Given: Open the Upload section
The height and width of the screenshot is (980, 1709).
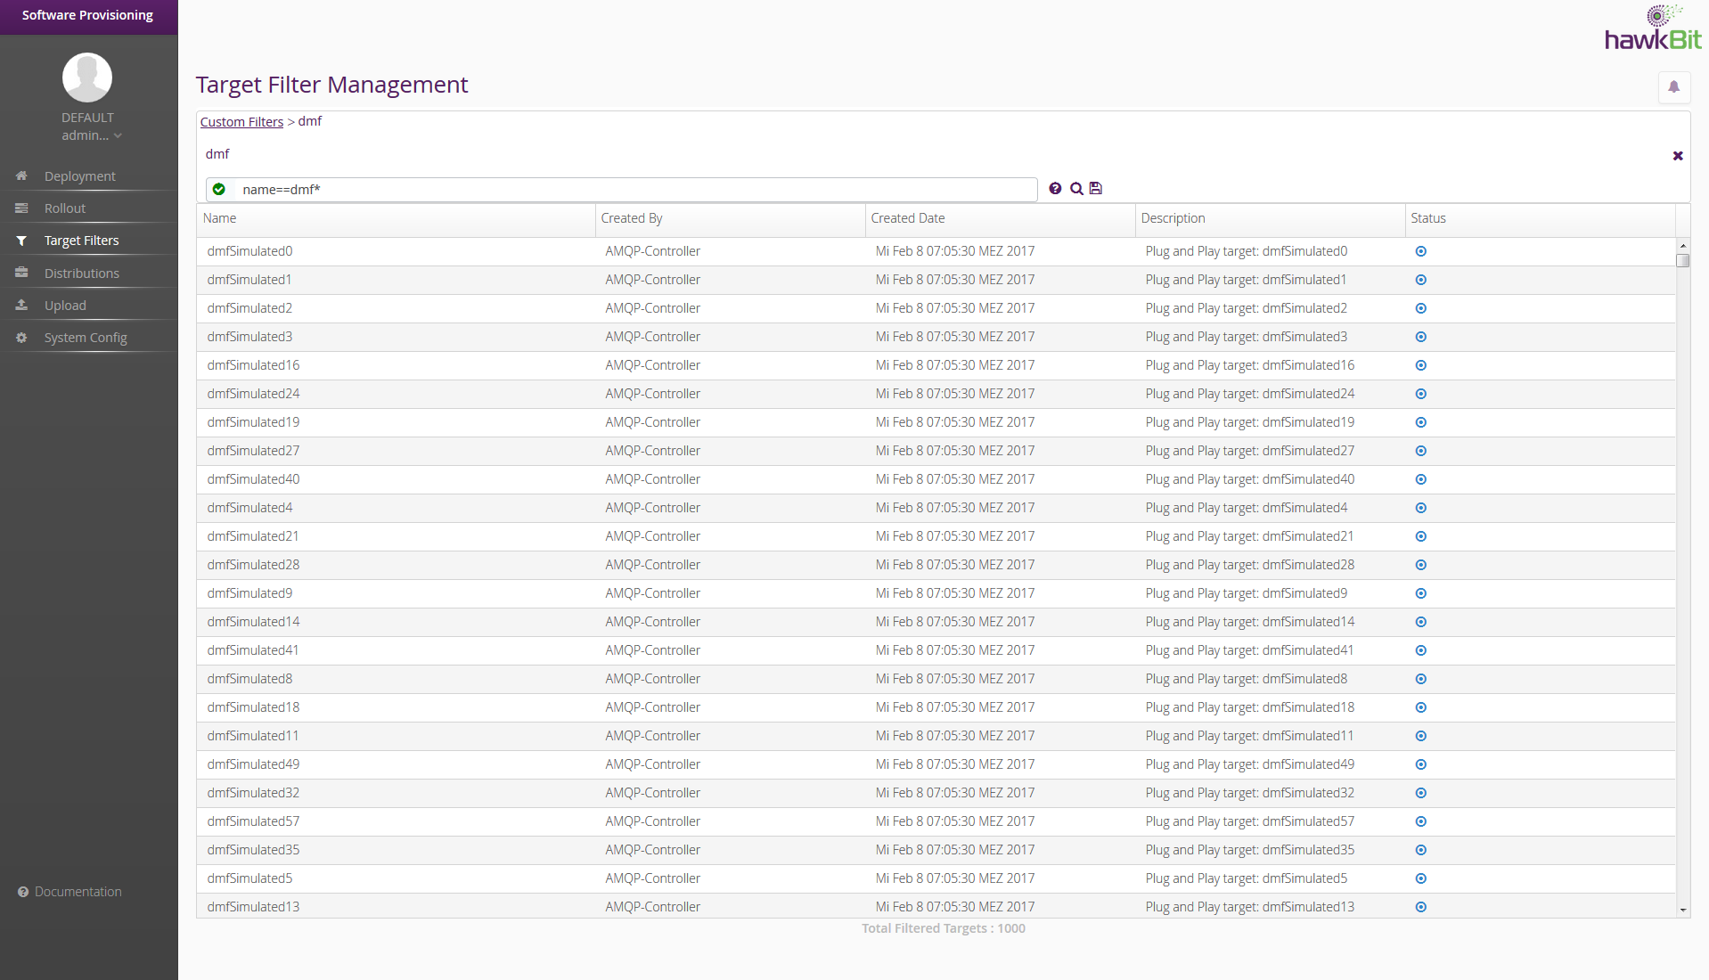Looking at the screenshot, I should pyautogui.click(x=65, y=306).
